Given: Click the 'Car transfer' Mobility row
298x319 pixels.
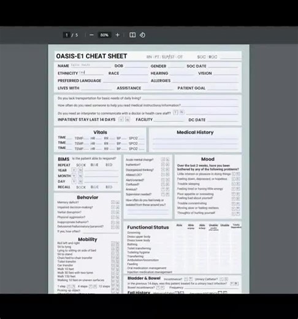Looking at the screenshot, I should pyautogui.click(x=65, y=265).
